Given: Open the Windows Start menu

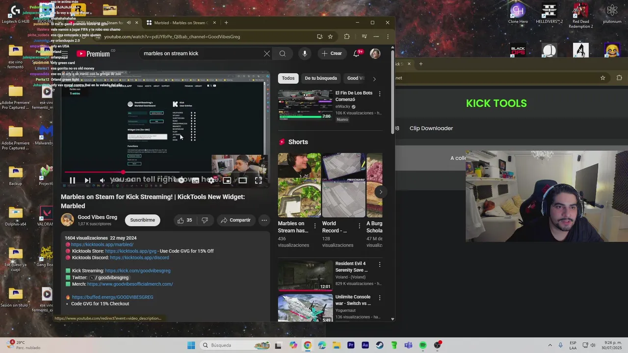Looking at the screenshot, I should 191,345.
